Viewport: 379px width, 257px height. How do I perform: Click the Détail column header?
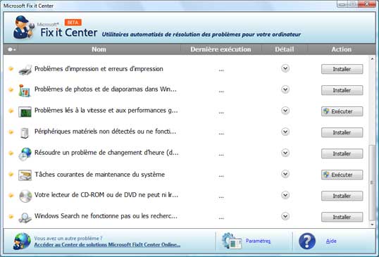pos(285,49)
